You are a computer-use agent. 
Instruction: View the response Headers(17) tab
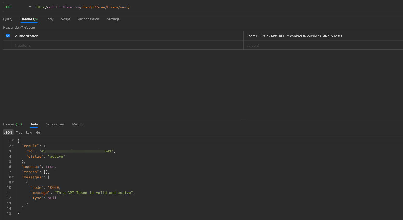(x=12, y=124)
